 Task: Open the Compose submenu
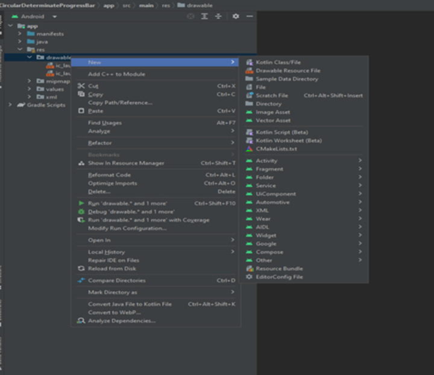click(304, 252)
